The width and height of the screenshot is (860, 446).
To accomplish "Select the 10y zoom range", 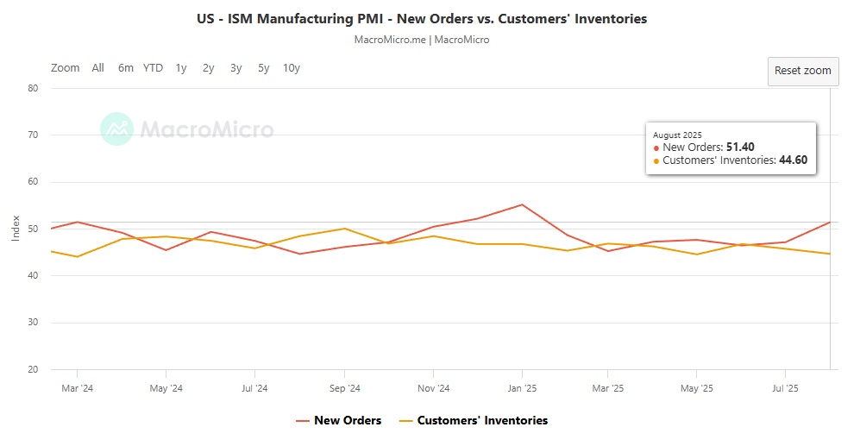I will pyautogui.click(x=292, y=68).
